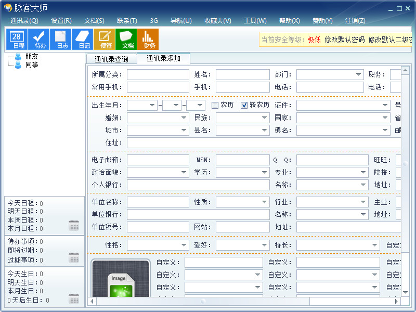
Task: Open the 赞助(Y) menu
Action: click(x=322, y=21)
